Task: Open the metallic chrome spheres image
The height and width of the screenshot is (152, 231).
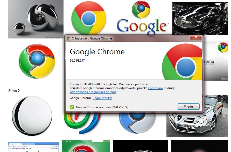Action: pyautogui.click(x=36, y=19)
